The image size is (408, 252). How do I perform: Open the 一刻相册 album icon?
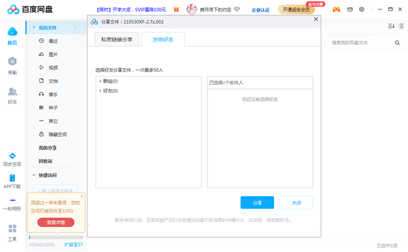coord(12,200)
